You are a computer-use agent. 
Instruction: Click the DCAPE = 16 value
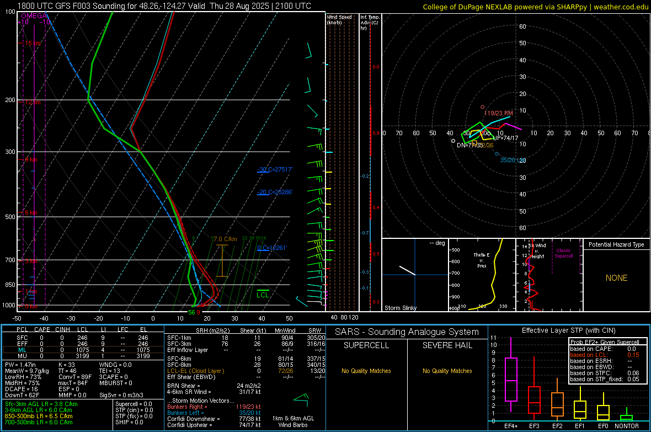[x=22, y=389]
